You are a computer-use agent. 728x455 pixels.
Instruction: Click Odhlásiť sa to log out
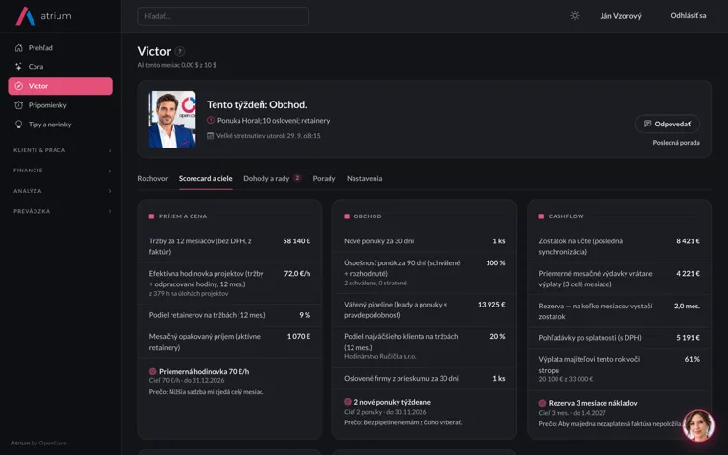coord(689,15)
